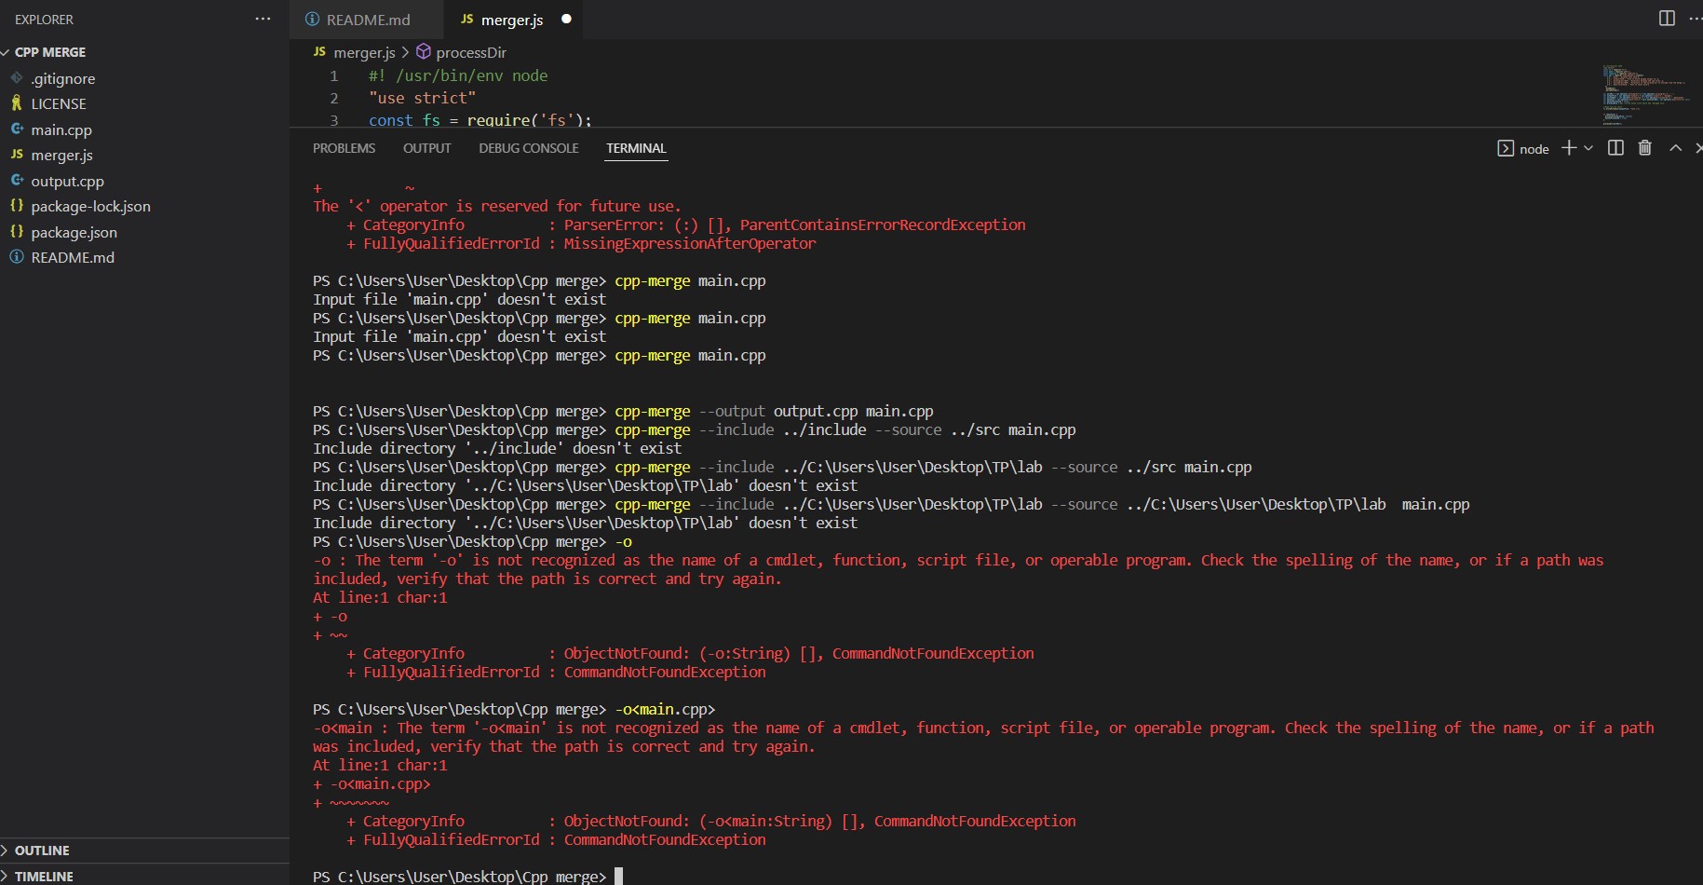The height and width of the screenshot is (885, 1703).
Task: Maximize panel size with the up chevron
Action: (1675, 148)
